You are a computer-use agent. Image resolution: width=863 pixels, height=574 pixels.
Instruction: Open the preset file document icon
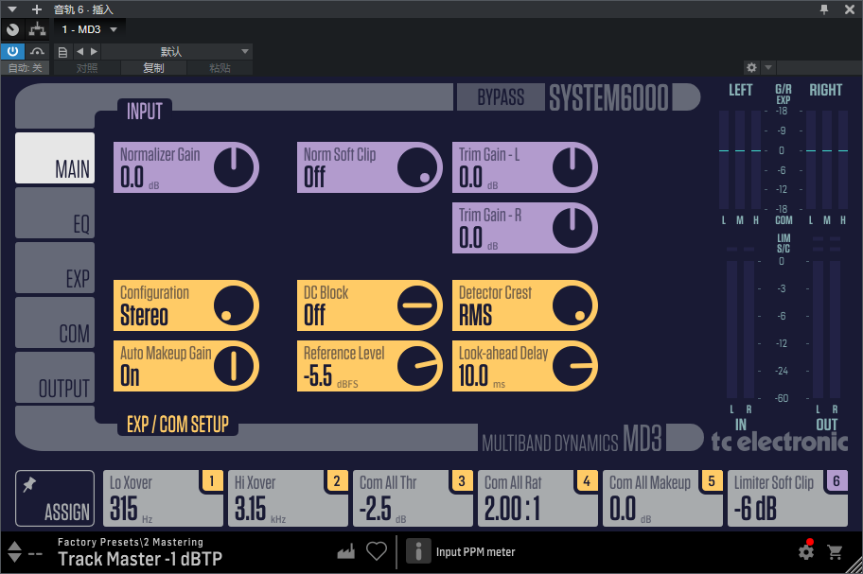62,52
